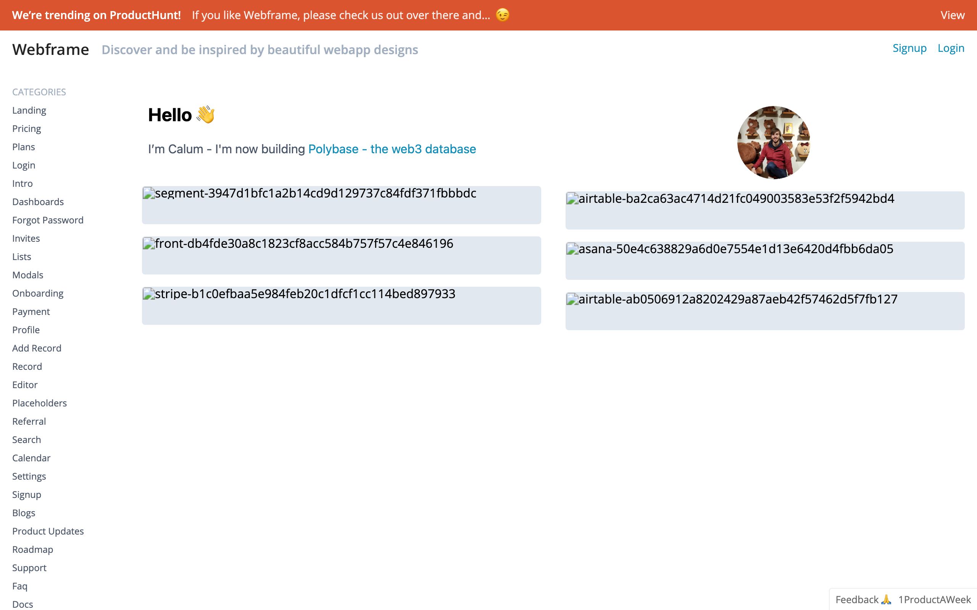Open the Signup link in header
This screenshot has width=977, height=610.
[x=909, y=48]
